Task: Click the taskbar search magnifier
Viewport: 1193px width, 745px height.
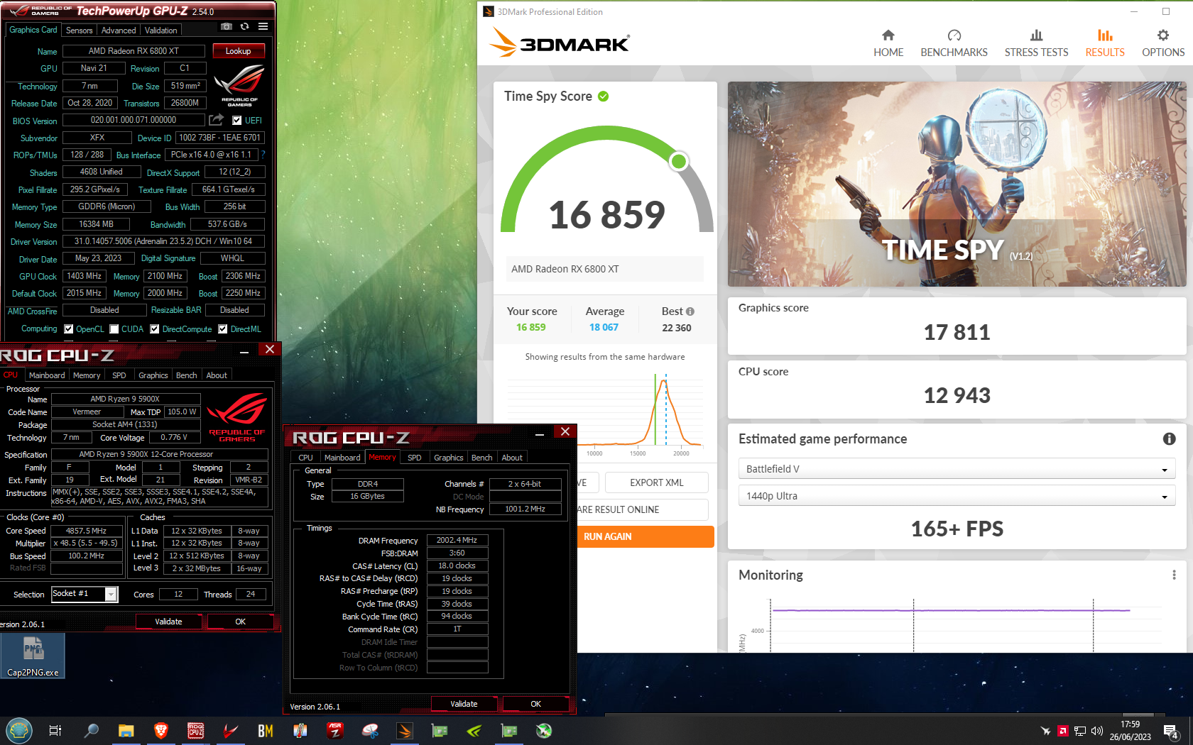Action: coord(92,730)
